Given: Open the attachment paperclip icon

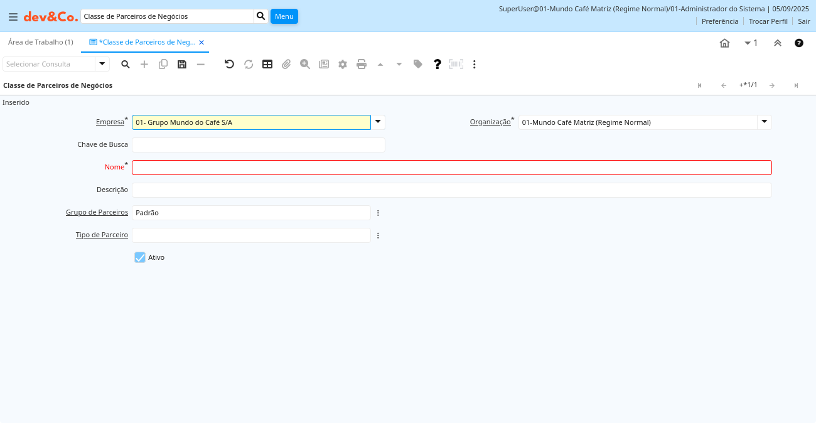Looking at the screenshot, I should pos(286,64).
